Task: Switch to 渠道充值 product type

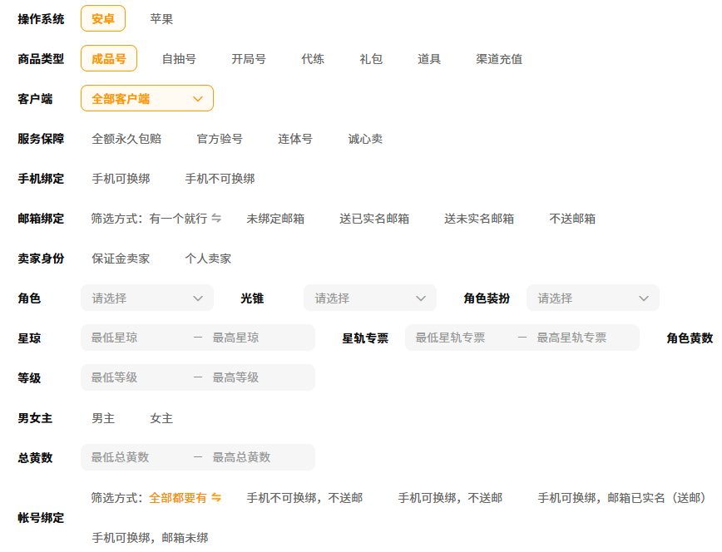Action: point(499,59)
